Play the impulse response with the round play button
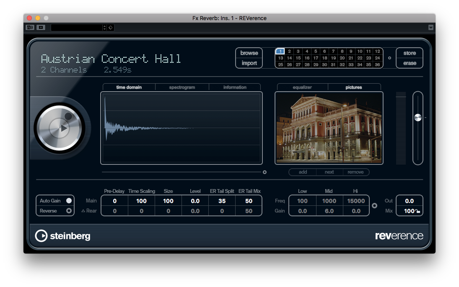Image resolution: width=459 pixels, height=287 pixels. [60, 128]
